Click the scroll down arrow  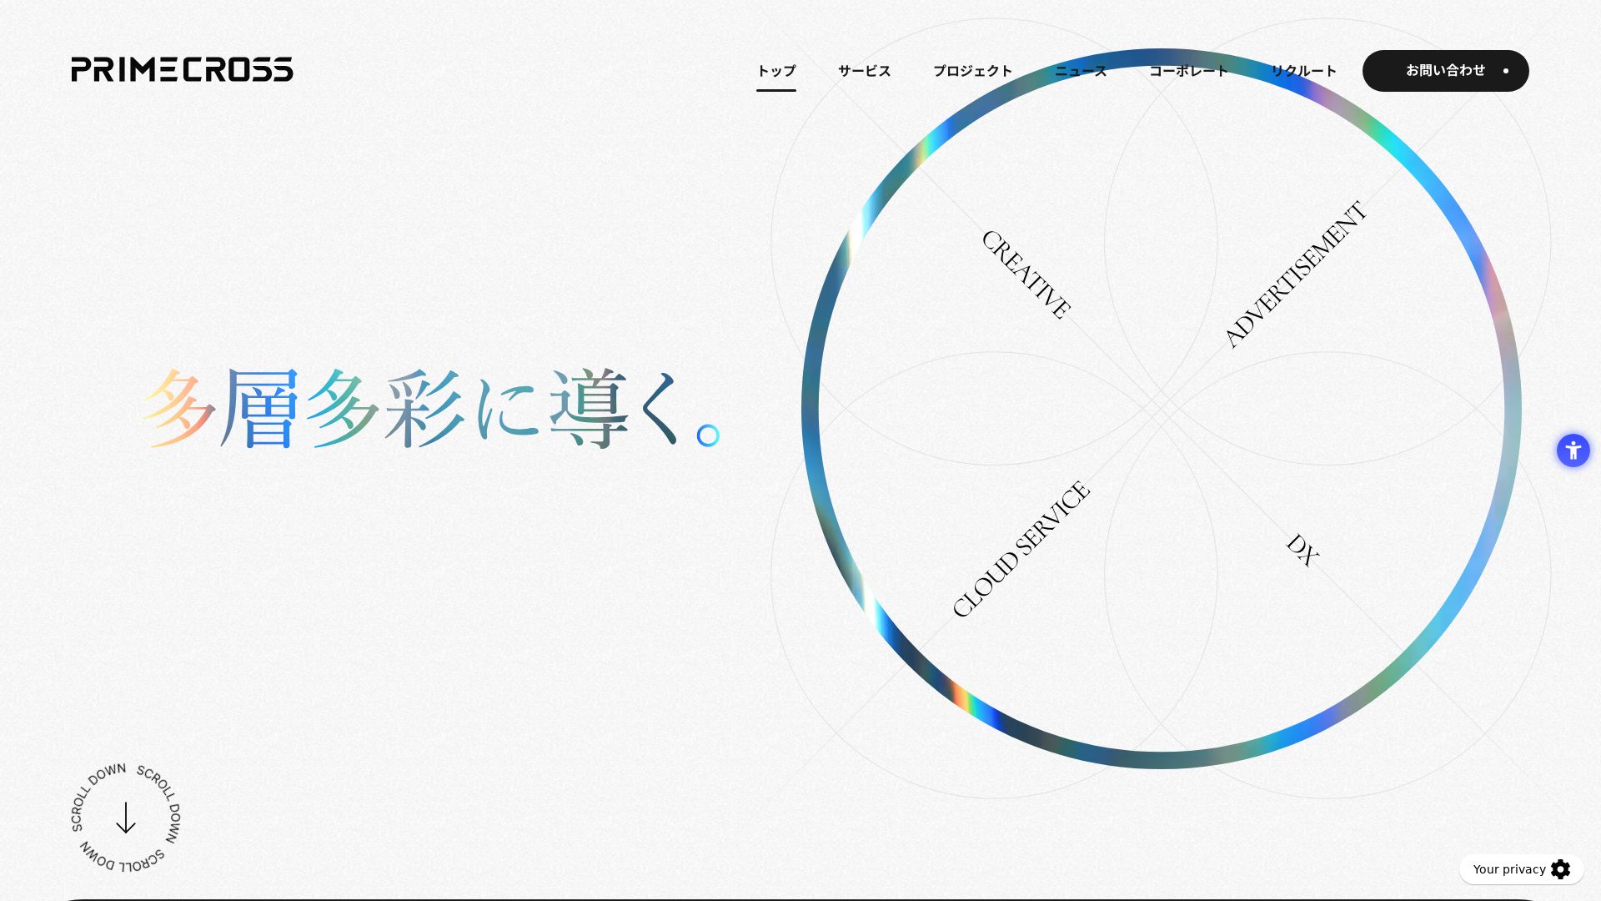point(126,818)
